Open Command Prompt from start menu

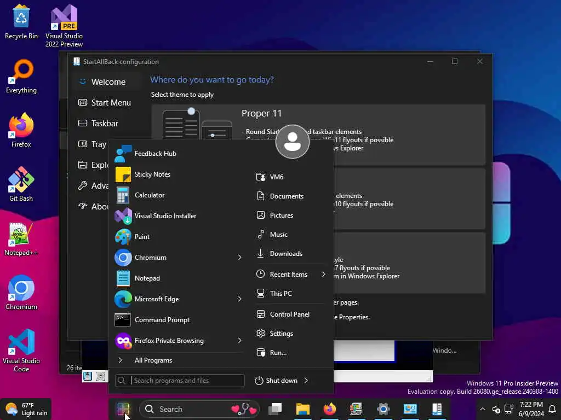(x=178, y=319)
